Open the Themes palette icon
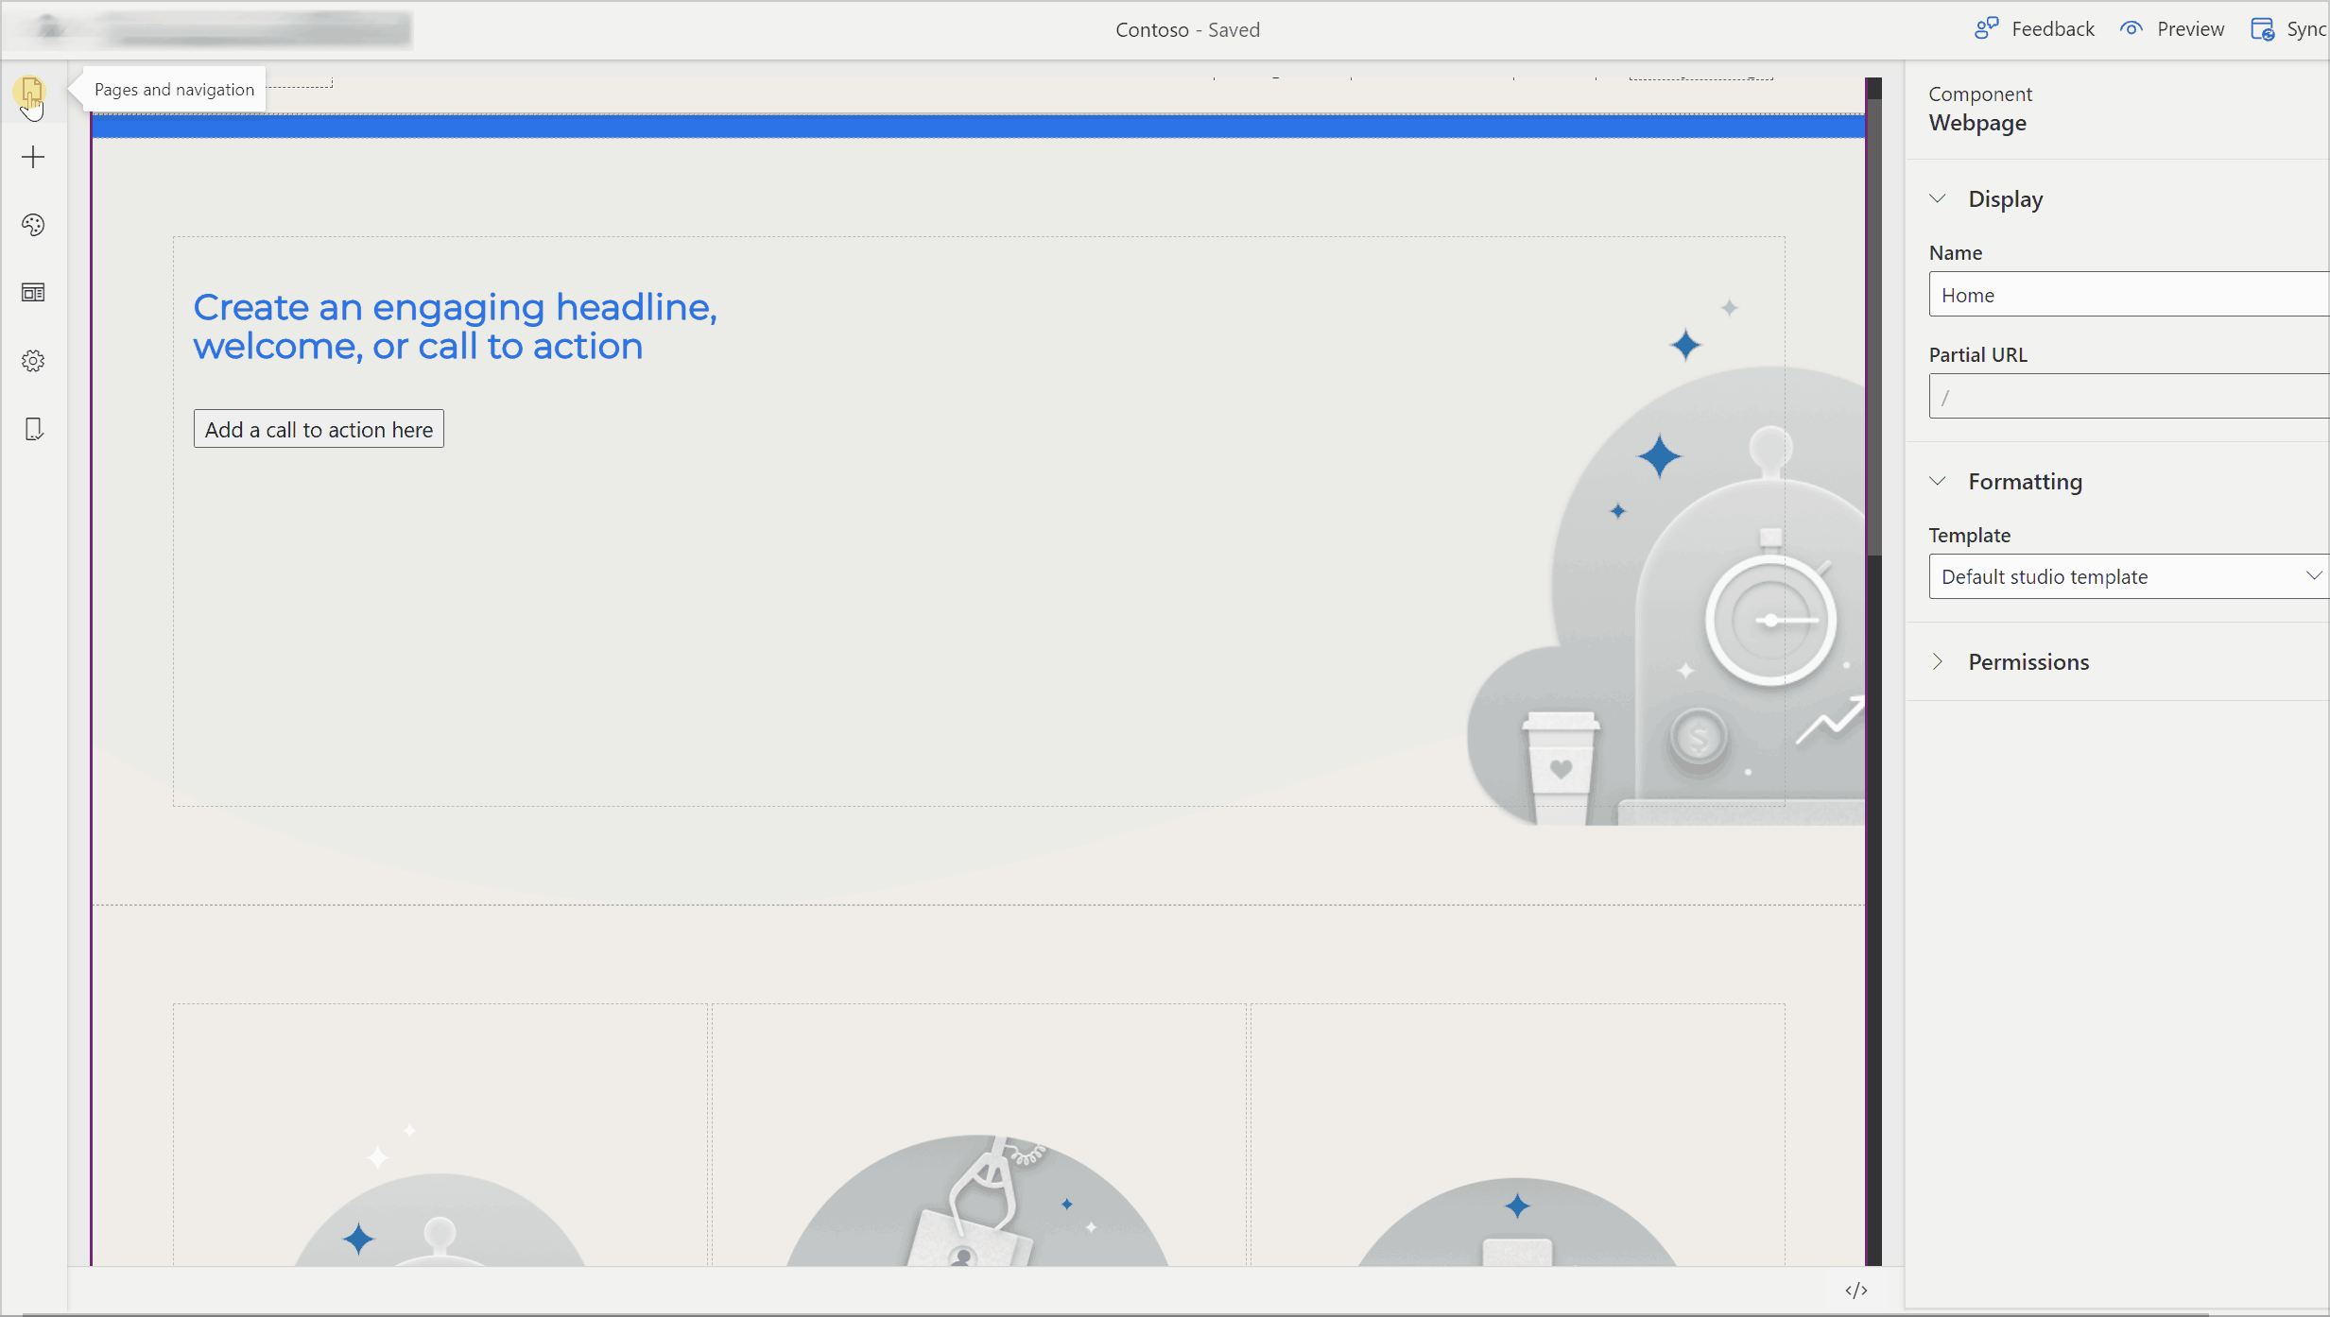 click(33, 225)
